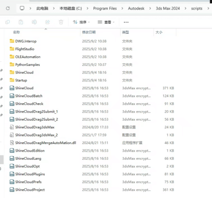Go to Program Files in breadcrumb

[x=105, y=8]
